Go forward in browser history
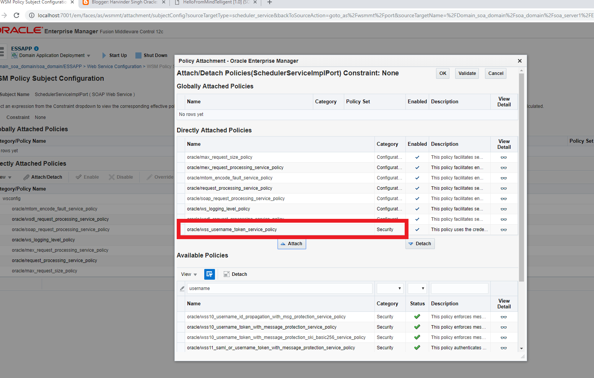This screenshot has height=378, width=594. pos(4,15)
